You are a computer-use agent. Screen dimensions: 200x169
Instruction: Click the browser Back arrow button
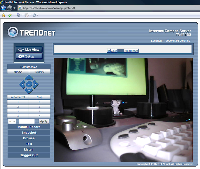point(3,8)
